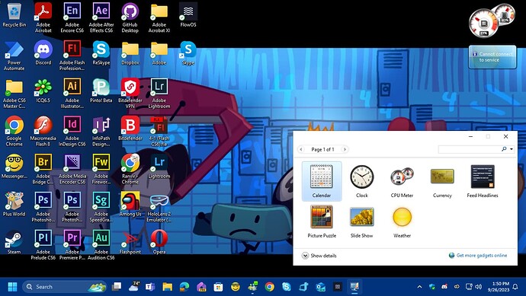Screen dimensions: 526x296
Task: Open Google Chrome from the taskbar
Action: click(269, 287)
